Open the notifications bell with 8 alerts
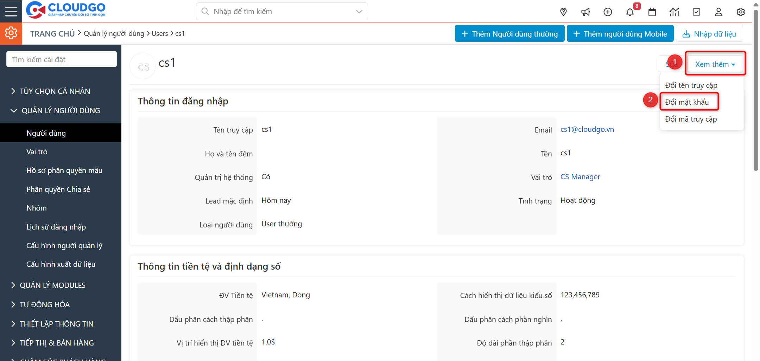The image size is (760, 361). point(630,12)
